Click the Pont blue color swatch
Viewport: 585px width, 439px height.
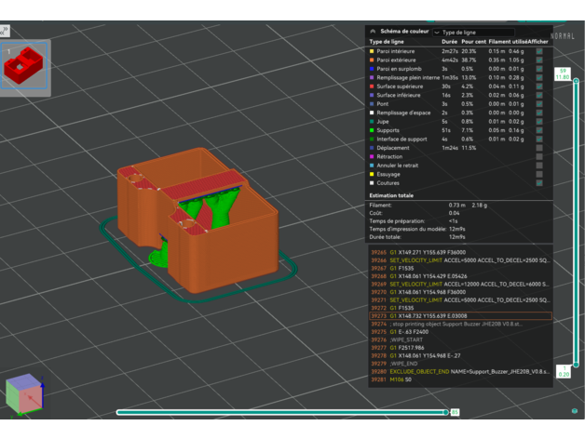374,104
